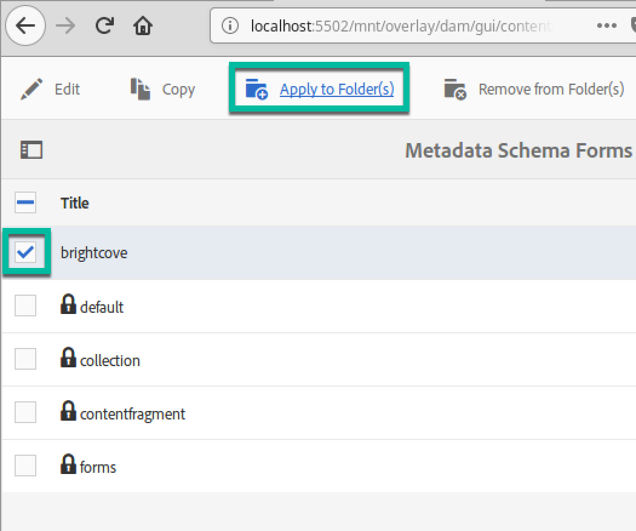Image resolution: width=636 pixels, height=531 pixels.
Task: Toggle the select-all checkbox in header
Action: coord(25,203)
